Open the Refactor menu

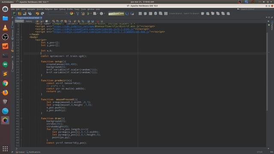pyautogui.click(x=48, y=9)
